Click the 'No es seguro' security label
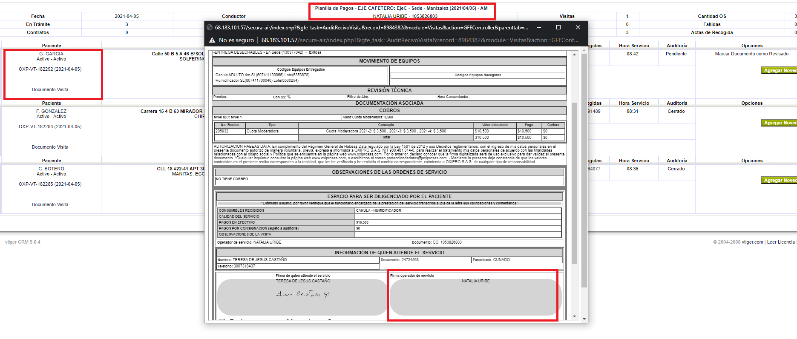This screenshot has width=797, height=339. [x=236, y=40]
